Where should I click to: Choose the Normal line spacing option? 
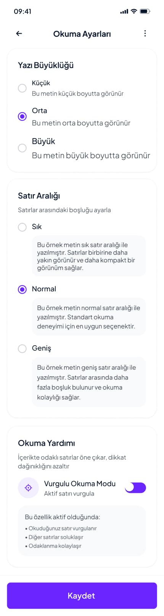point(22,289)
